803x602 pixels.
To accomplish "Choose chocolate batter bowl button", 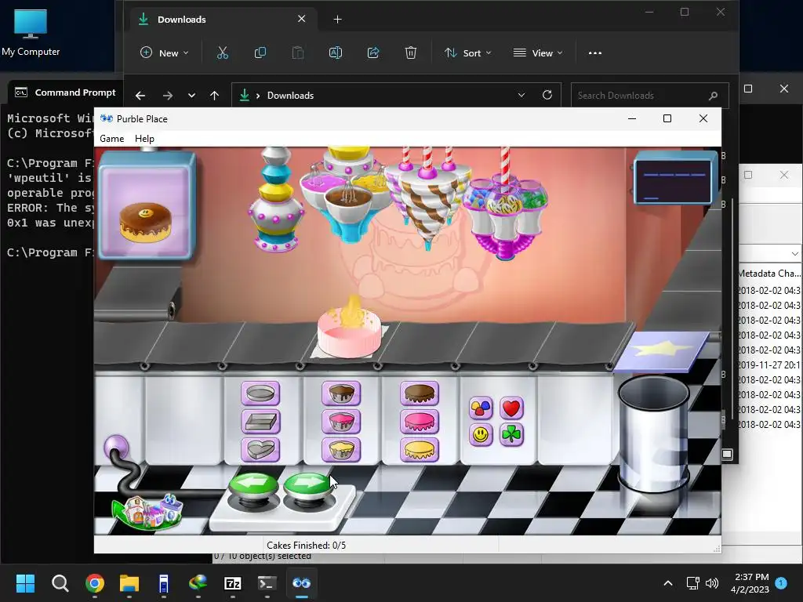I will point(341,393).
